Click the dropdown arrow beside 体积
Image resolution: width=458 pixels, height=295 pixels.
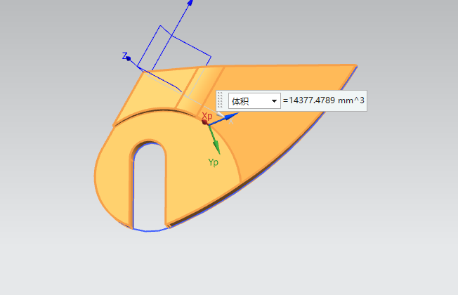(274, 102)
